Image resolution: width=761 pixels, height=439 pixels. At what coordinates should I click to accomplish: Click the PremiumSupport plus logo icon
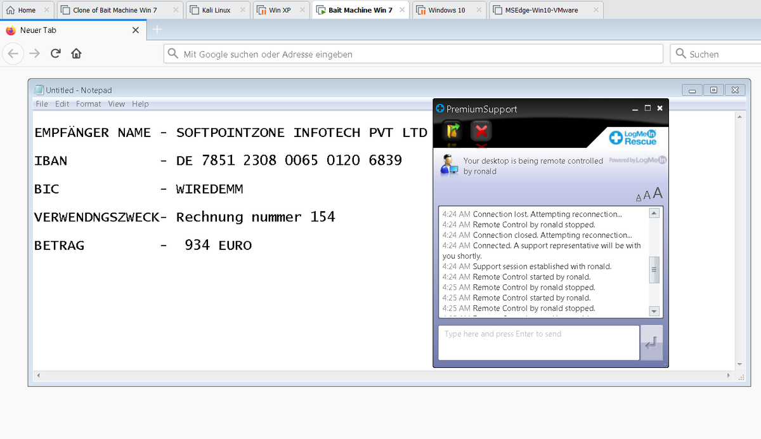click(440, 108)
